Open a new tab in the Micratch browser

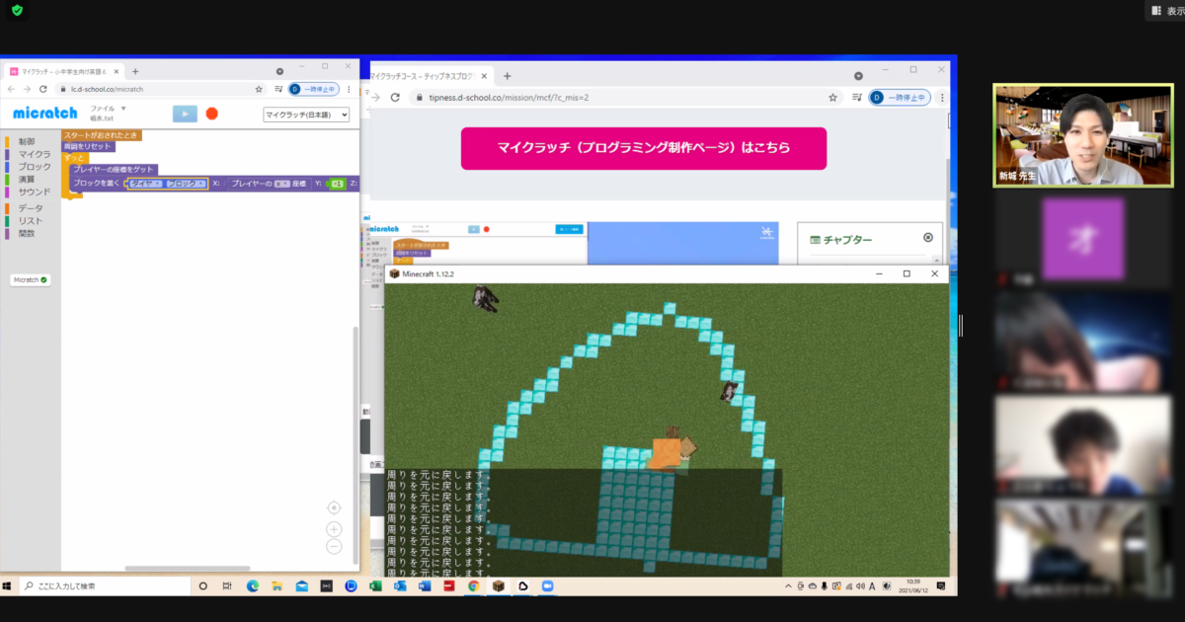[135, 71]
